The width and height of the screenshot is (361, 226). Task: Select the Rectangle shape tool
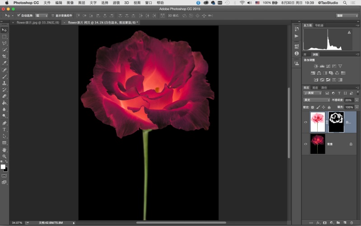pyautogui.click(x=4, y=143)
